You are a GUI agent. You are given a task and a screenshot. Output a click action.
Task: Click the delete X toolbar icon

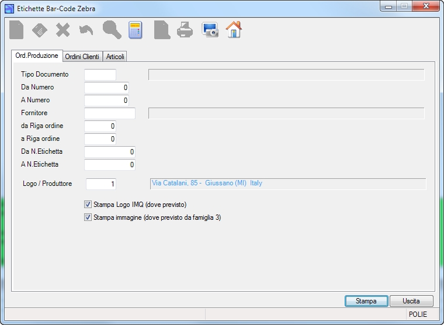63,30
